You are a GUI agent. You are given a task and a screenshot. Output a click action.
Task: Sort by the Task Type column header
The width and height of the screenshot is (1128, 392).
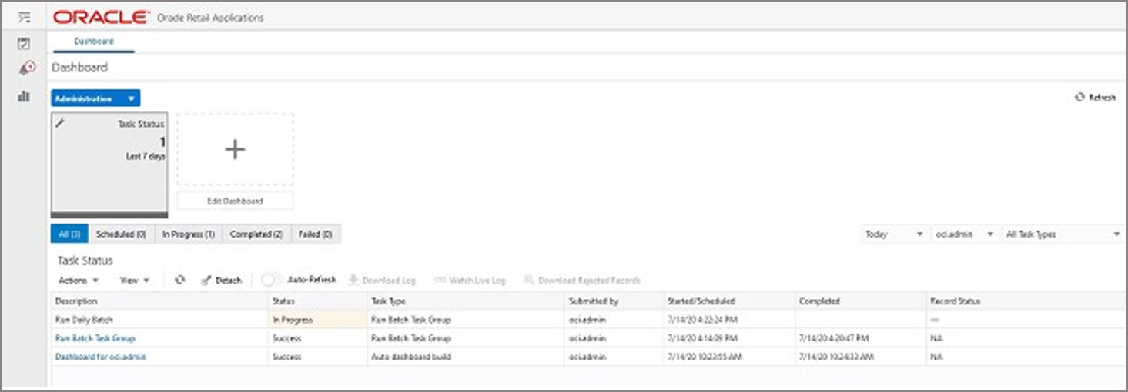coord(466,301)
